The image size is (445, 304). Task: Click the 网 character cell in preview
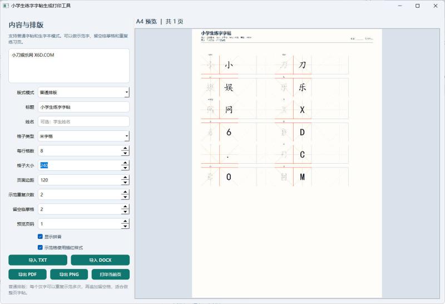(229, 110)
